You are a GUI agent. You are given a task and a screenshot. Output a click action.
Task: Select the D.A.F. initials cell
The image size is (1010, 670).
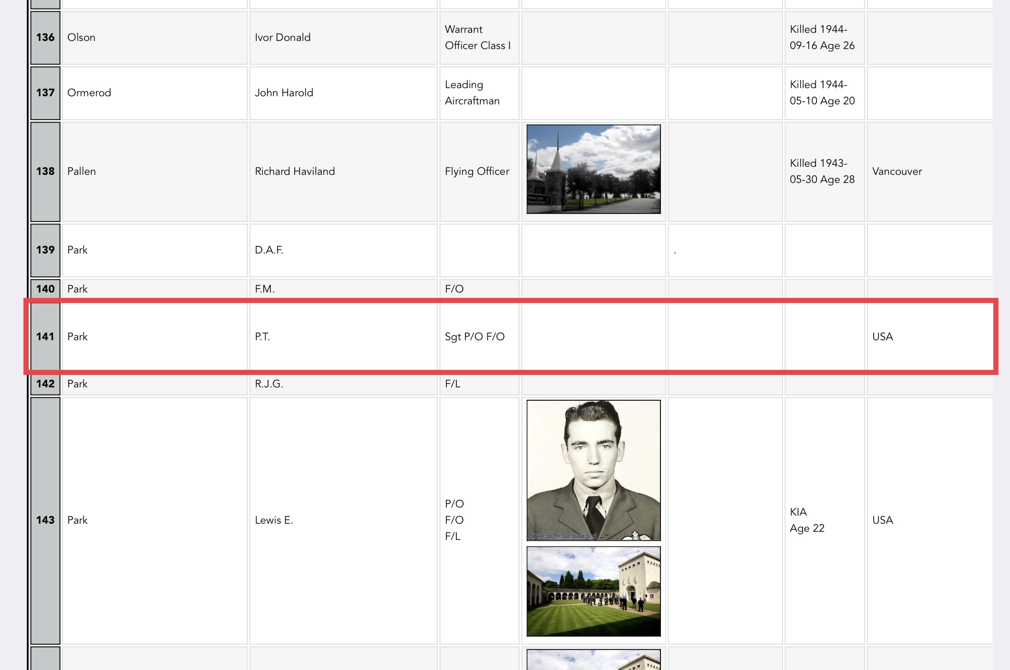click(343, 250)
